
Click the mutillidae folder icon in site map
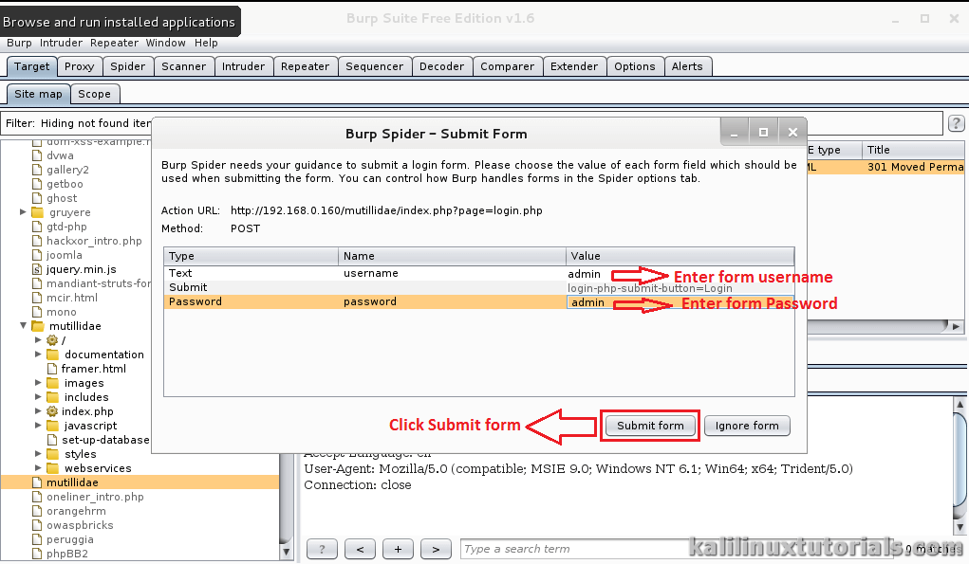coord(39,326)
